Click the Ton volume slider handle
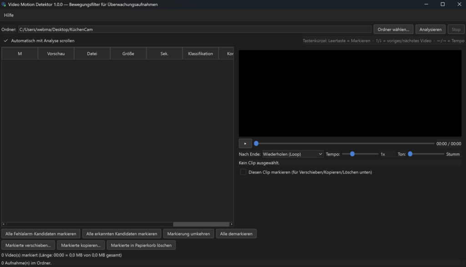 coord(410,154)
